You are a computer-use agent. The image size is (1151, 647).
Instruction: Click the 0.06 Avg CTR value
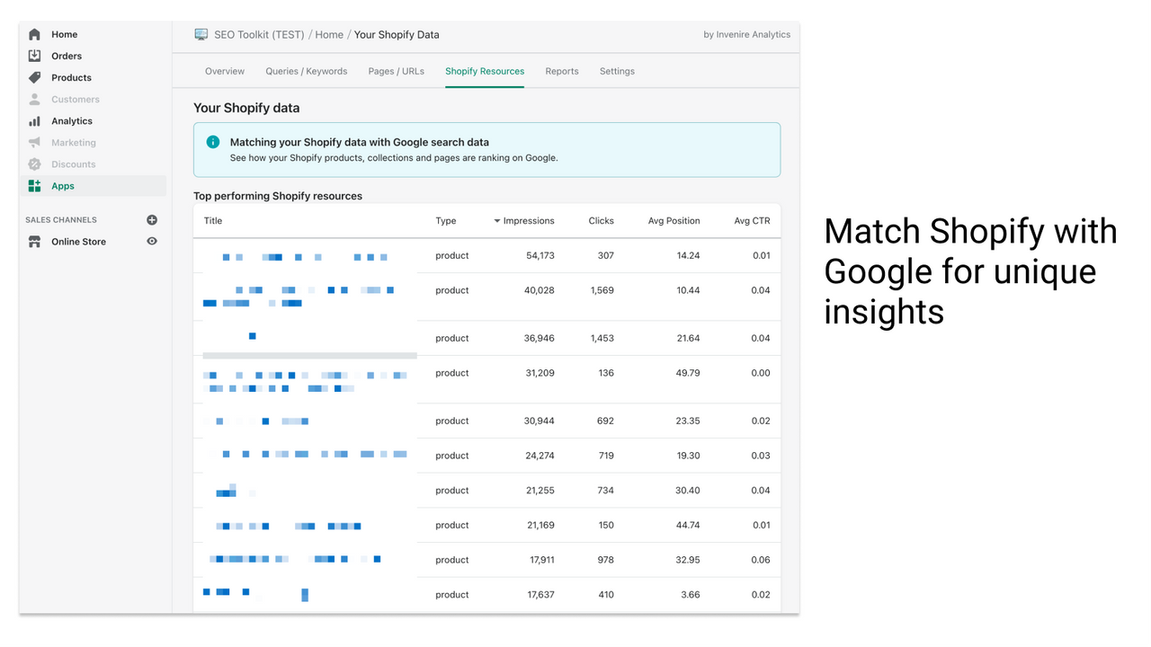point(761,560)
